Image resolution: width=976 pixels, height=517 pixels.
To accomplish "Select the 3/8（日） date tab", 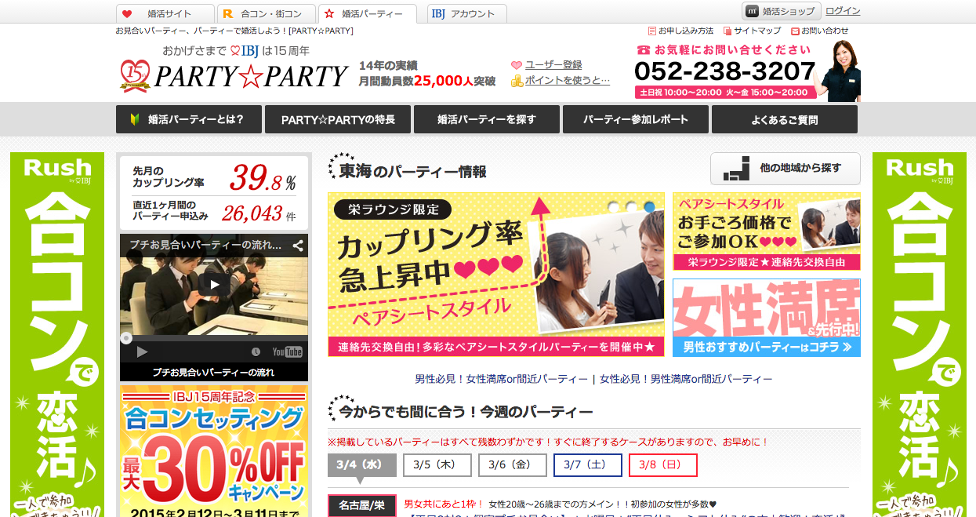I will [x=663, y=464].
